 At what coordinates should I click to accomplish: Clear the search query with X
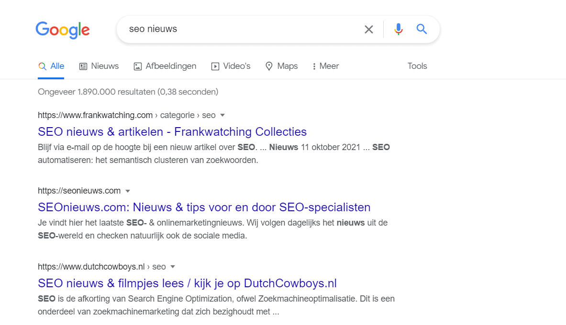(368, 30)
